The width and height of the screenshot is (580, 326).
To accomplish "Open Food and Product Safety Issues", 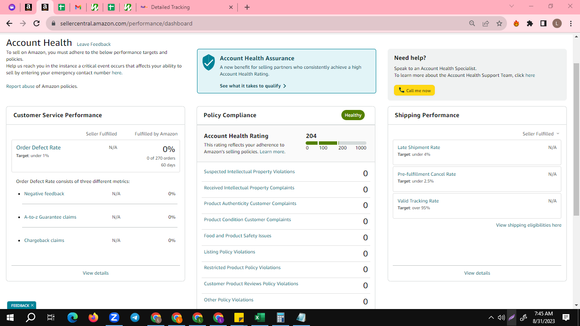I will [x=237, y=236].
